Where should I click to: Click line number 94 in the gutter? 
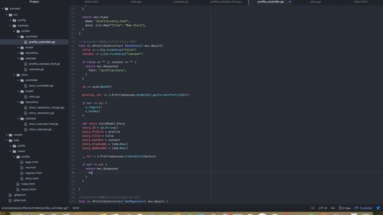74,173
